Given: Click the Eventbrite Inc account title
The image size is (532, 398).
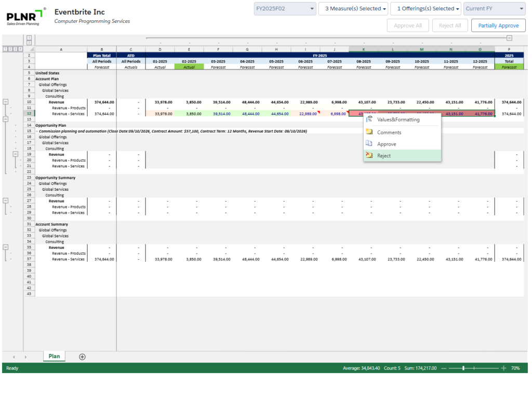Looking at the screenshot, I should (x=79, y=12).
